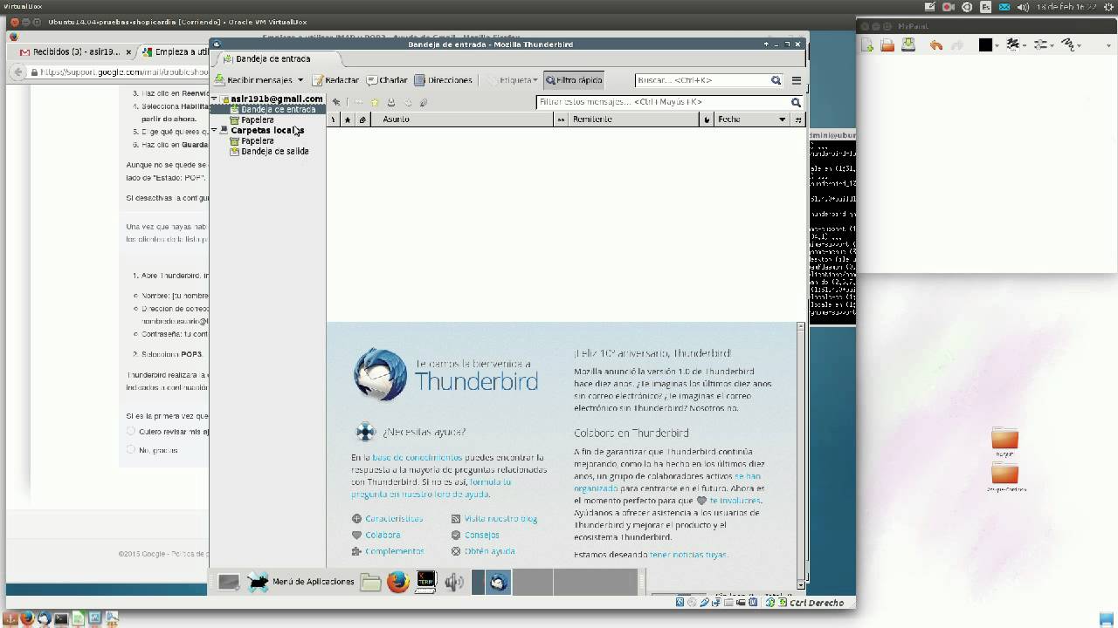Toggle contacts quick filter icon
Image resolution: width=1118 pixels, height=628 pixels.
pyautogui.click(x=390, y=102)
